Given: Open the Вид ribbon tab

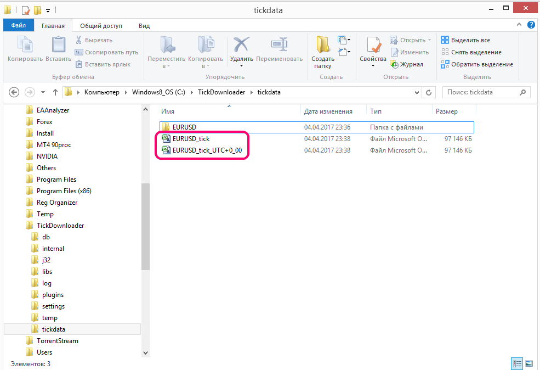Looking at the screenshot, I should 144,26.
